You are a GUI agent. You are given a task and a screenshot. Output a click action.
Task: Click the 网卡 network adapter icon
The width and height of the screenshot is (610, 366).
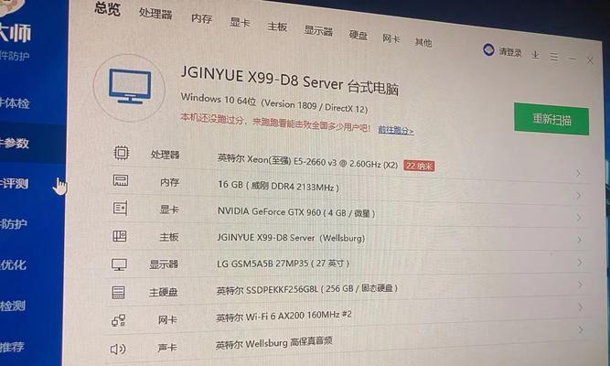pos(118,320)
